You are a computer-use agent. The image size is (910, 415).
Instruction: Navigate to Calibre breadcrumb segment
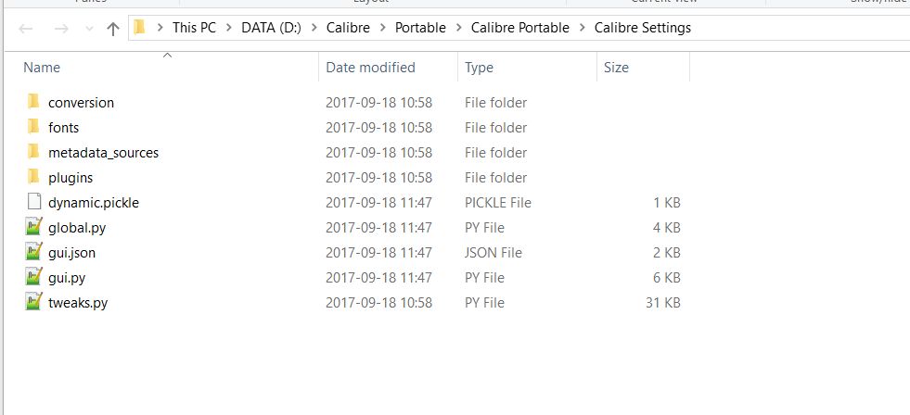(348, 28)
